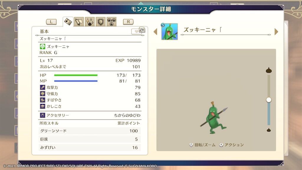Open the shield resistances tab icon
Image resolution: width=302 pixels, height=170 pixels.
[101, 22]
